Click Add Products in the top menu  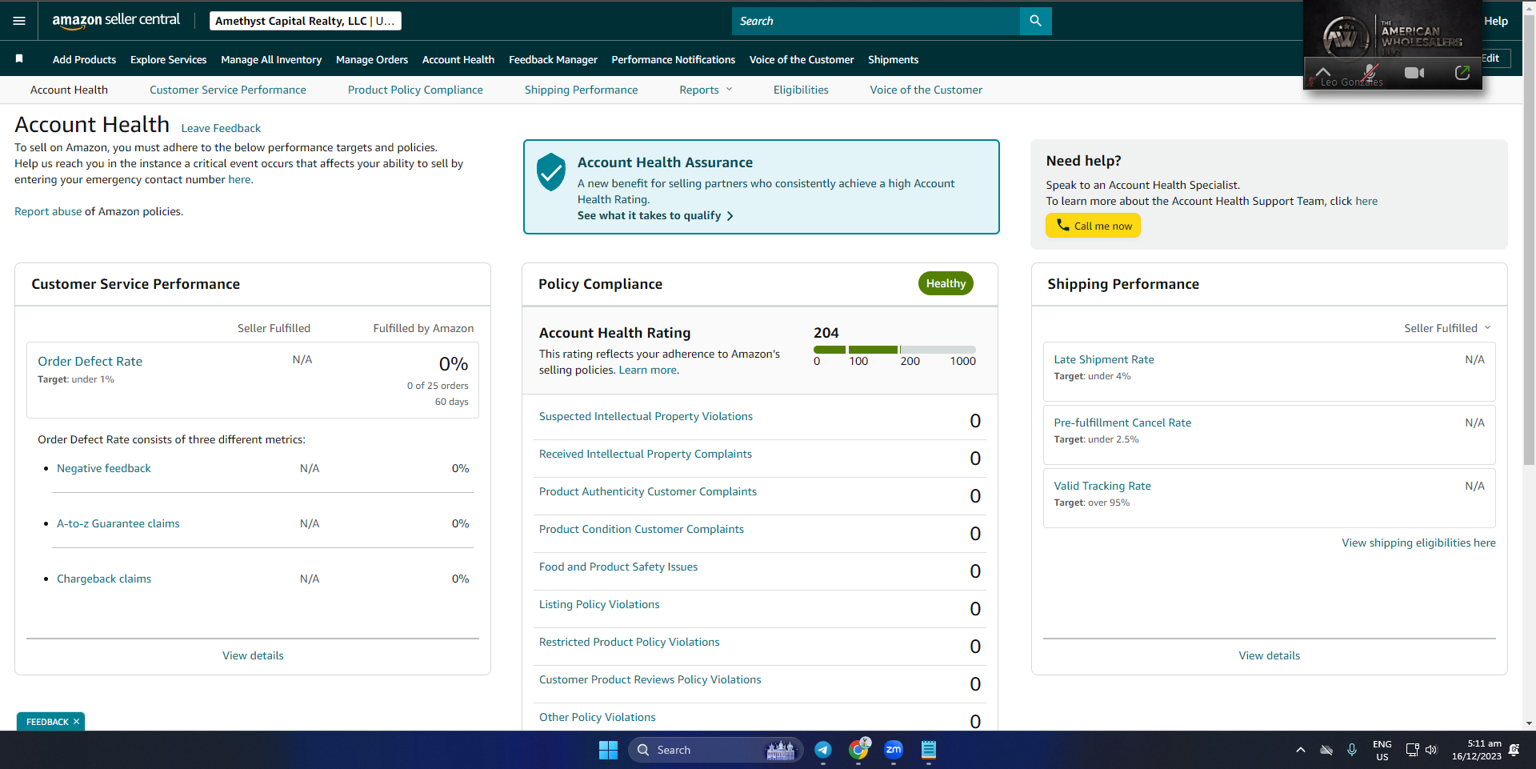pyautogui.click(x=84, y=59)
